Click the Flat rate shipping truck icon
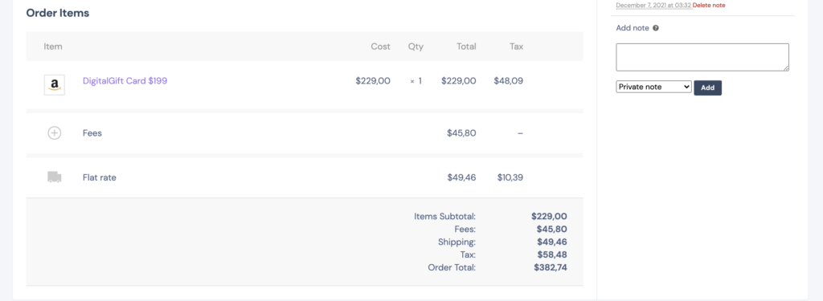 tap(54, 177)
